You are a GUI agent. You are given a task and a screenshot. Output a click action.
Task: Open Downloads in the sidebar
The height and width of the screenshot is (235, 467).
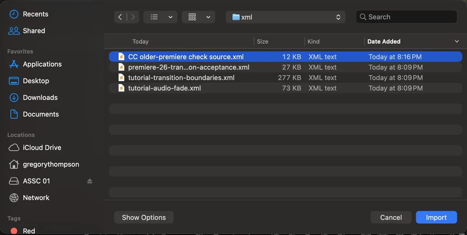pyautogui.click(x=40, y=98)
